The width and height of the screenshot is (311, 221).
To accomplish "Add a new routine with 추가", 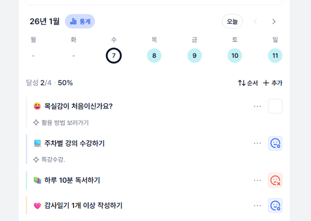I will tap(273, 83).
